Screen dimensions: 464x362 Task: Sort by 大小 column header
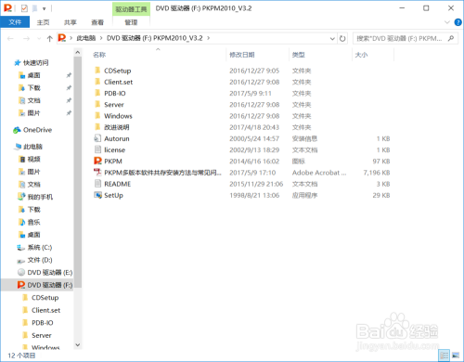coord(361,55)
